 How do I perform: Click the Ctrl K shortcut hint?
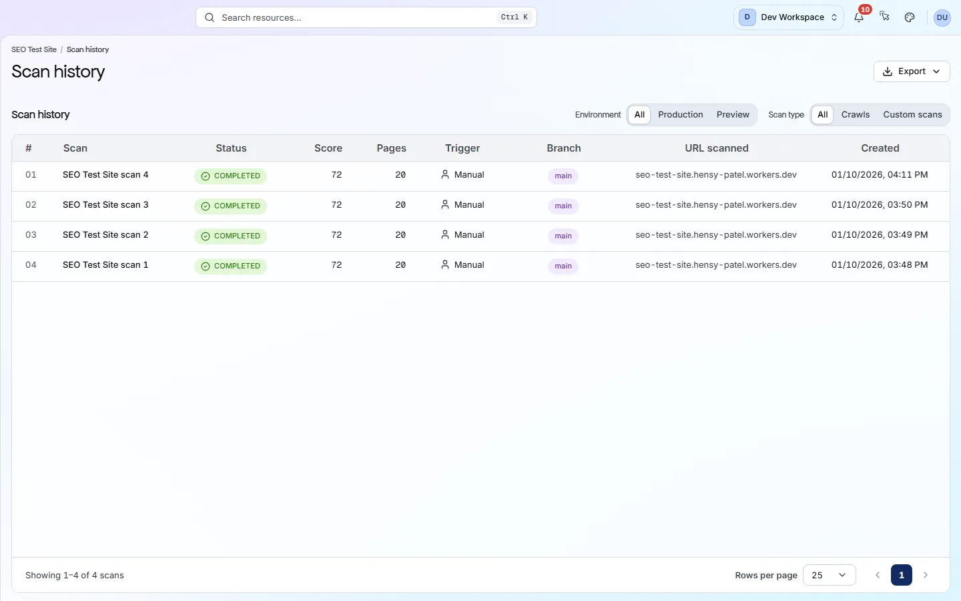pos(515,17)
